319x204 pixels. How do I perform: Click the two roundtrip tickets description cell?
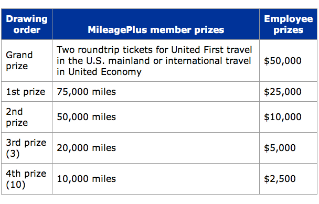tap(156, 61)
